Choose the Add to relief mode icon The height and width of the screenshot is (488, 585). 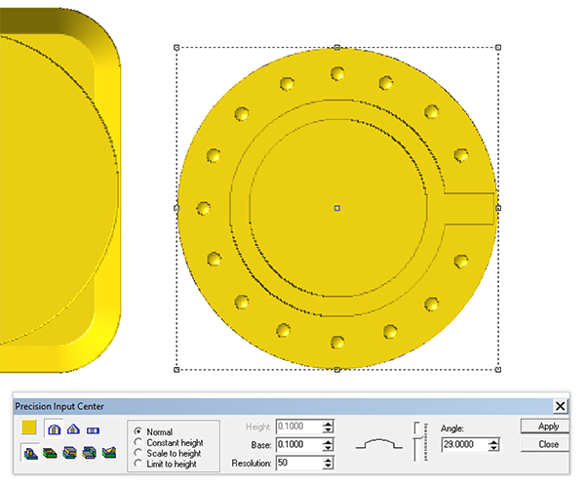[x=30, y=453]
